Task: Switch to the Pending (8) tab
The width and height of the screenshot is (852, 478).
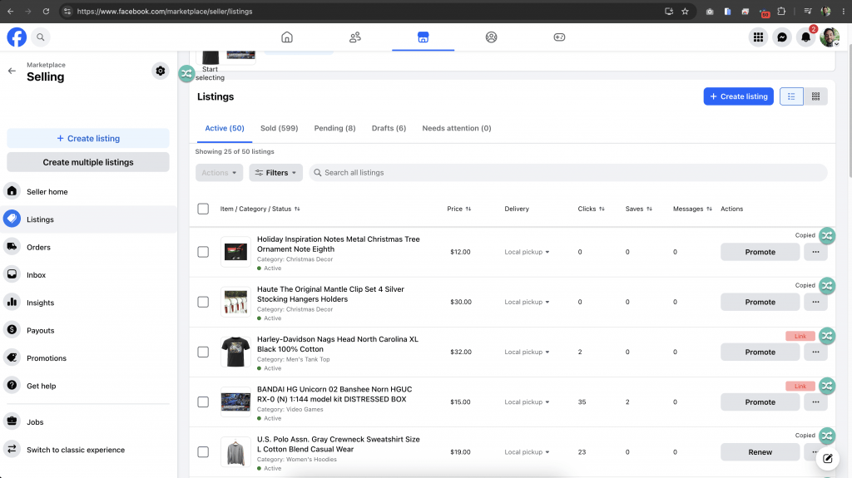Action: coord(334,128)
